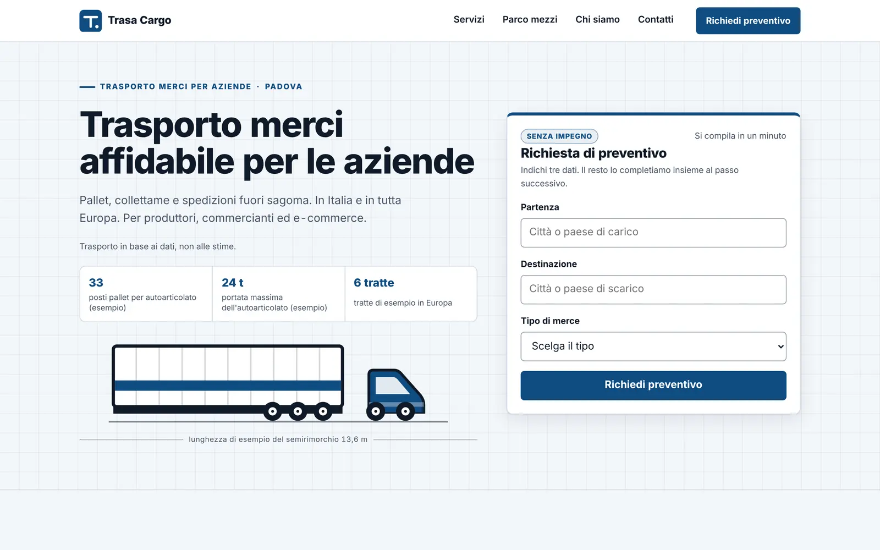This screenshot has height=550, width=880.
Task: Focus the Destinazione city input field
Action: 653,289
